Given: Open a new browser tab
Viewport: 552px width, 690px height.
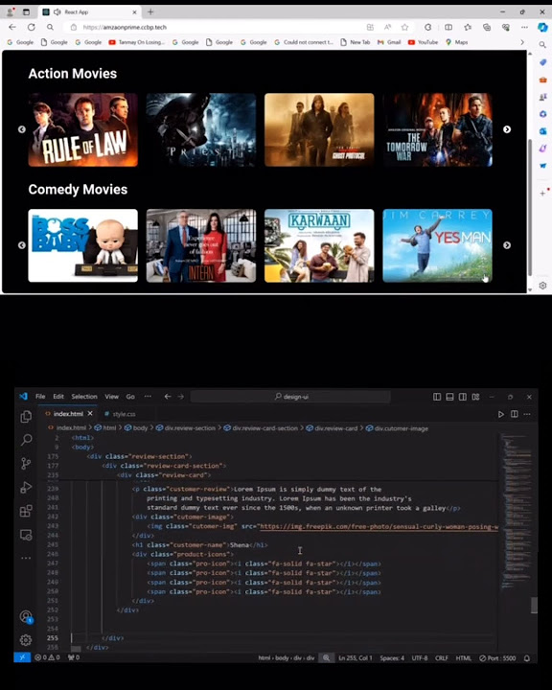Looking at the screenshot, I should coord(150,11).
